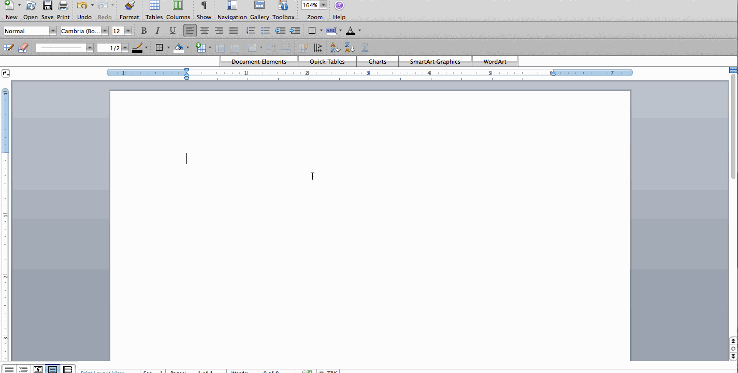Click the Tables grid icon
The image size is (738, 373).
point(154,6)
